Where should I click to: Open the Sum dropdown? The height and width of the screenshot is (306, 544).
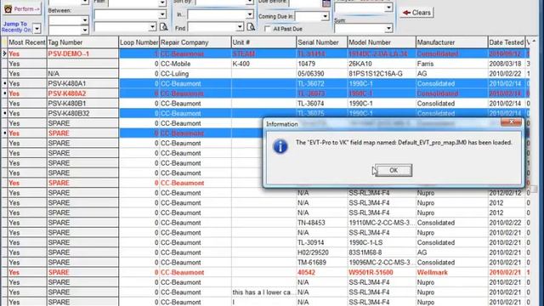(x=388, y=28)
